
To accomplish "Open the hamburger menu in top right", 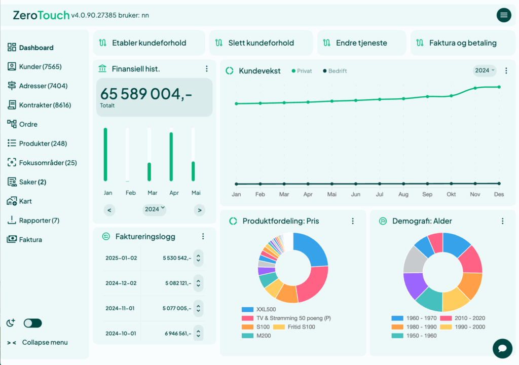I will (x=503, y=15).
